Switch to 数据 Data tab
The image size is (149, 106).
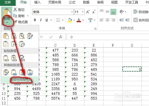point(86,2)
